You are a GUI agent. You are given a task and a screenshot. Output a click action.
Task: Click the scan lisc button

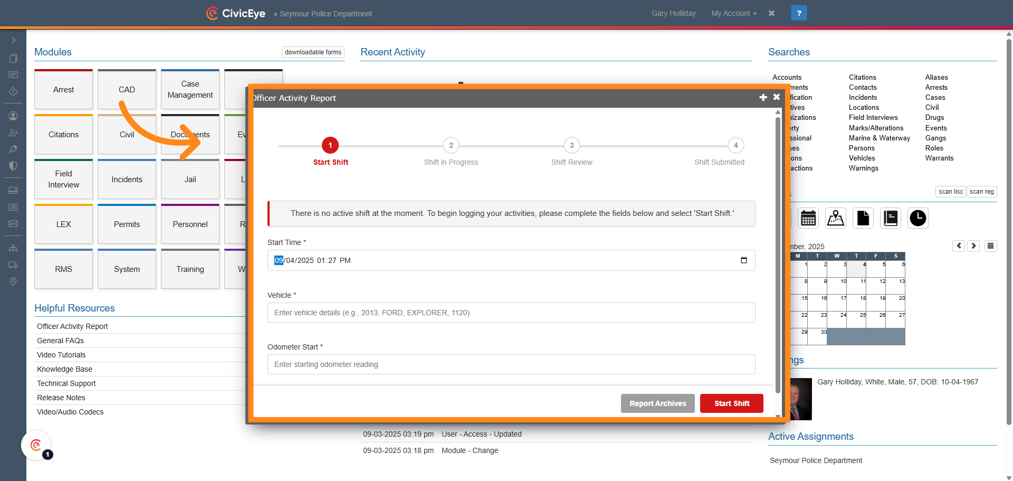[951, 192]
